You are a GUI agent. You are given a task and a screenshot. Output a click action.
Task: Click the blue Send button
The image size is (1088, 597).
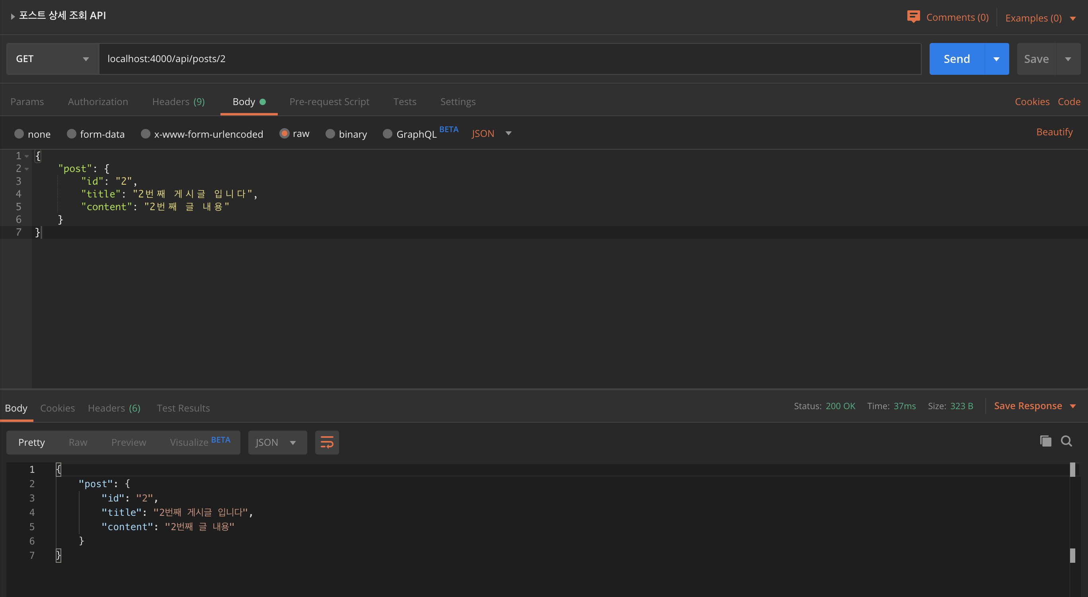pyautogui.click(x=957, y=59)
